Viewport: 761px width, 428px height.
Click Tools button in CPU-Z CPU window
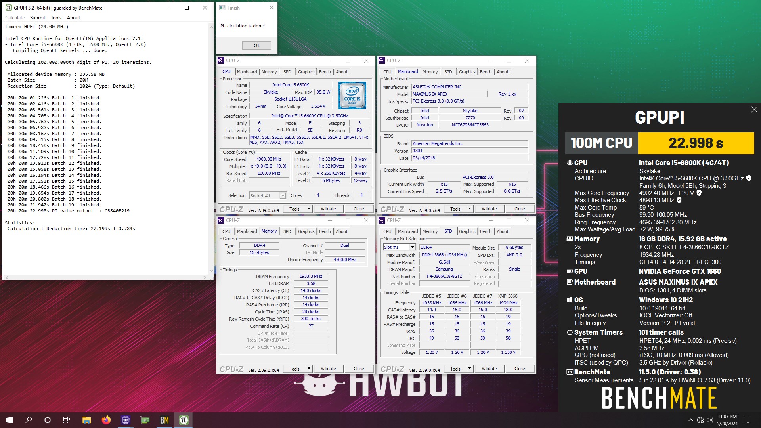[294, 209]
